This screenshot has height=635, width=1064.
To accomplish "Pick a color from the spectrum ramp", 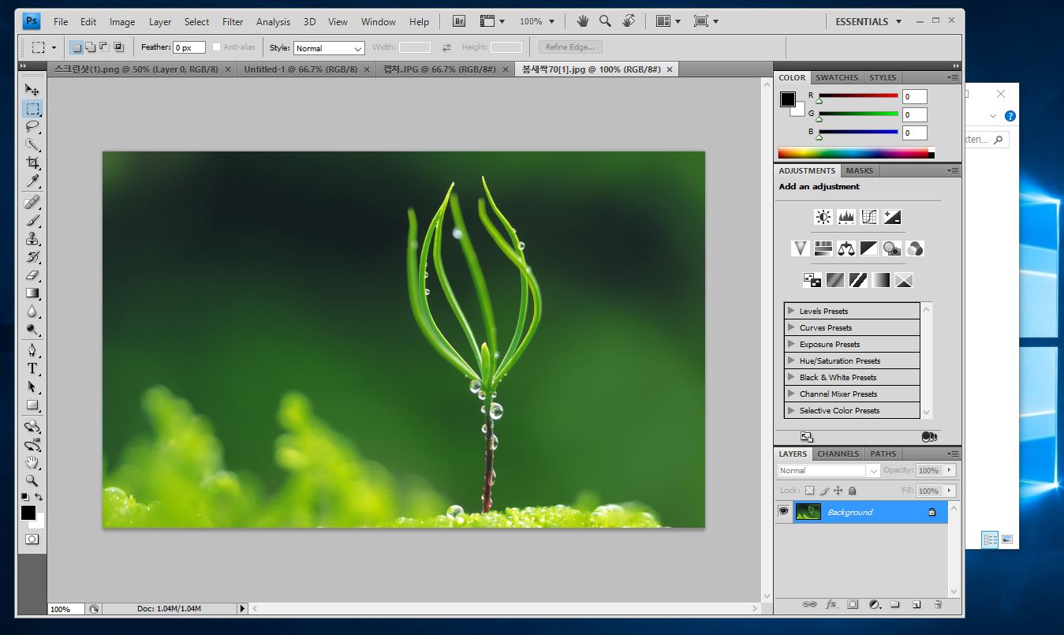I will click(856, 153).
